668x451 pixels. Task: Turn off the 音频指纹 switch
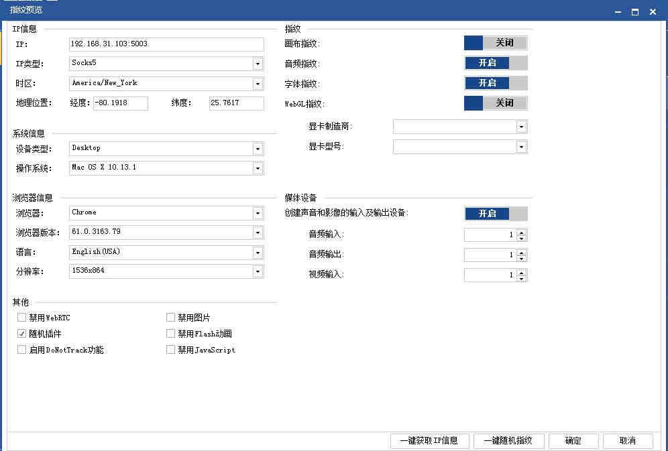point(495,63)
